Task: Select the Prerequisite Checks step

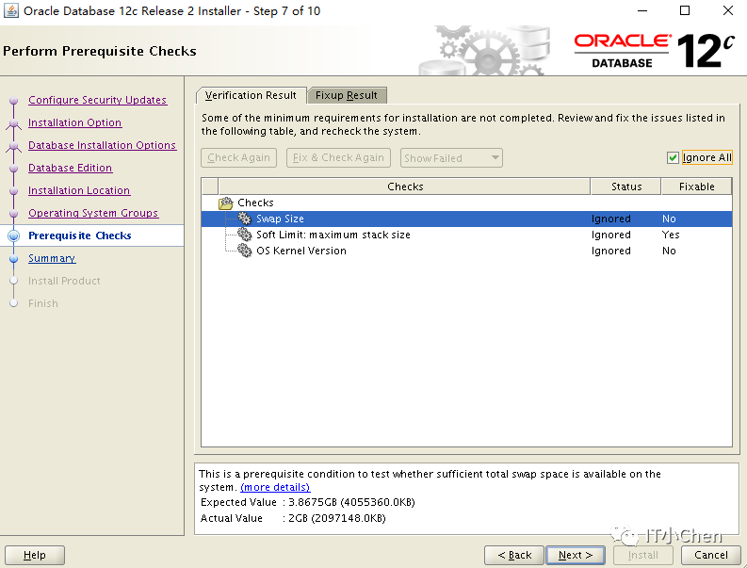Action: (79, 235)
